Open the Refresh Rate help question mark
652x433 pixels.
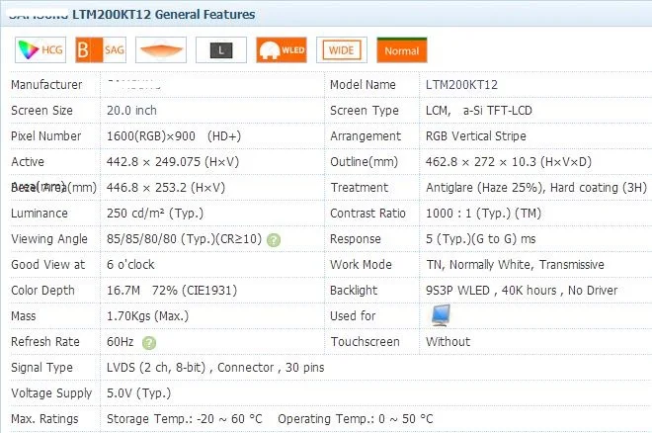[149, 343]
